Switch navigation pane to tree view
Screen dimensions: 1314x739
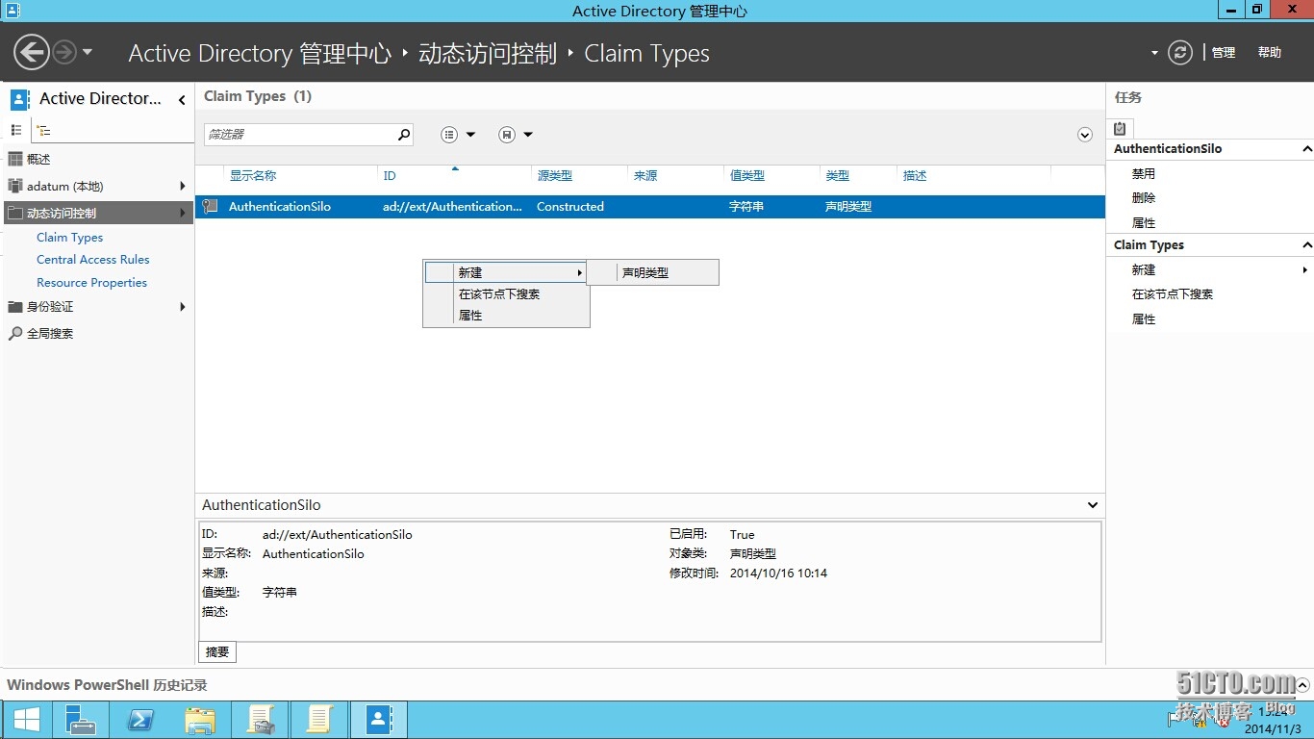point(43,130)
